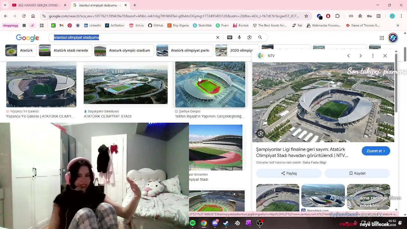Search inside the image with Lens icon
Image resolution: width=407 pixels, height=229 pixels.
coord(261,134)
